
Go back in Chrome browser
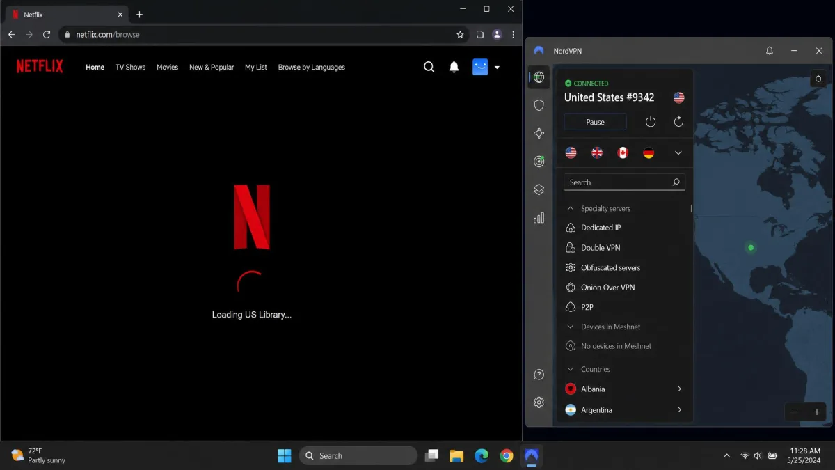tap(12, 34)
